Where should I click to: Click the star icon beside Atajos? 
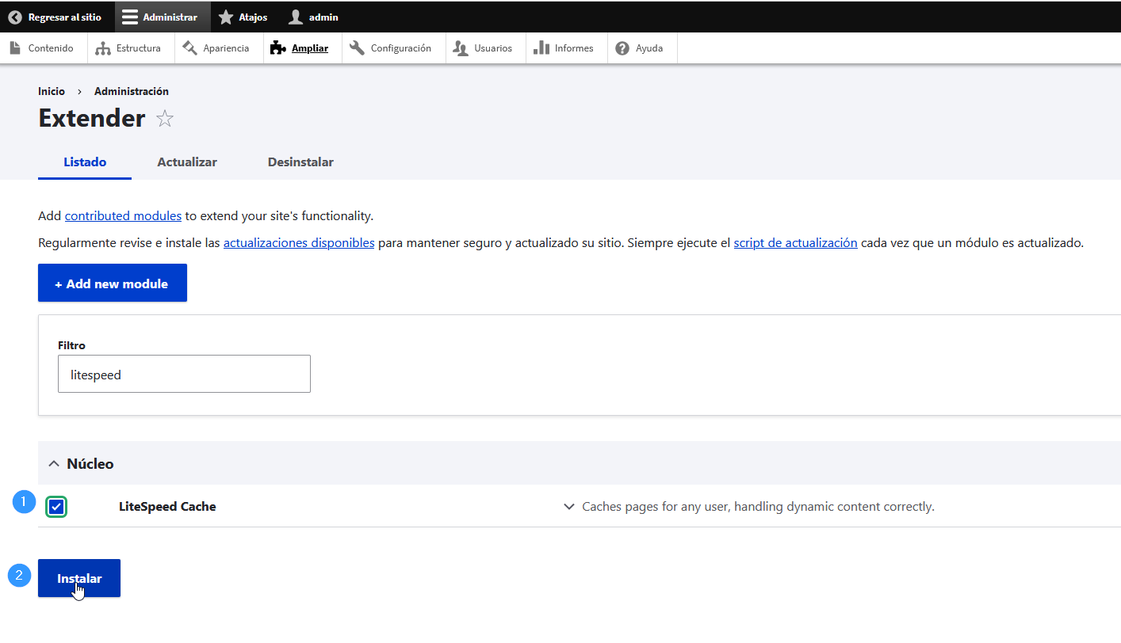226,17
